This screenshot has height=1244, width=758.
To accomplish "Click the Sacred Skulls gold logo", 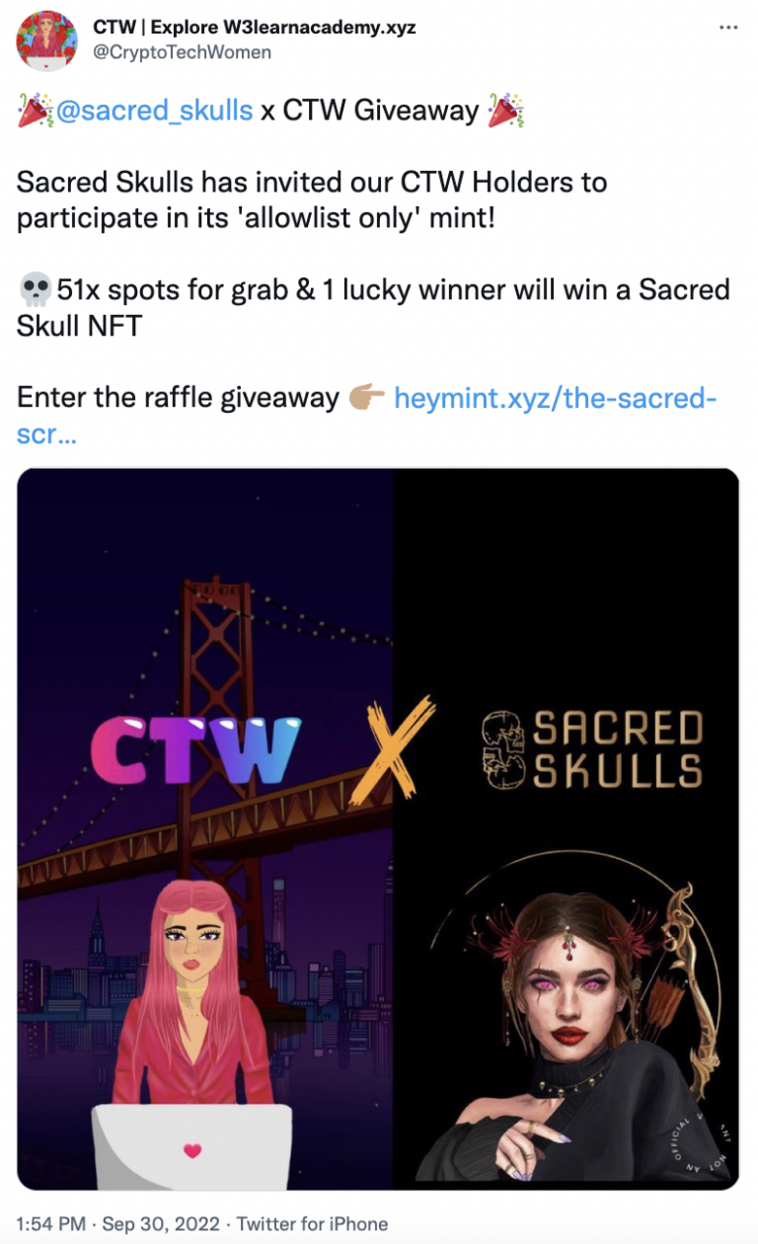I will click(591, 752).
